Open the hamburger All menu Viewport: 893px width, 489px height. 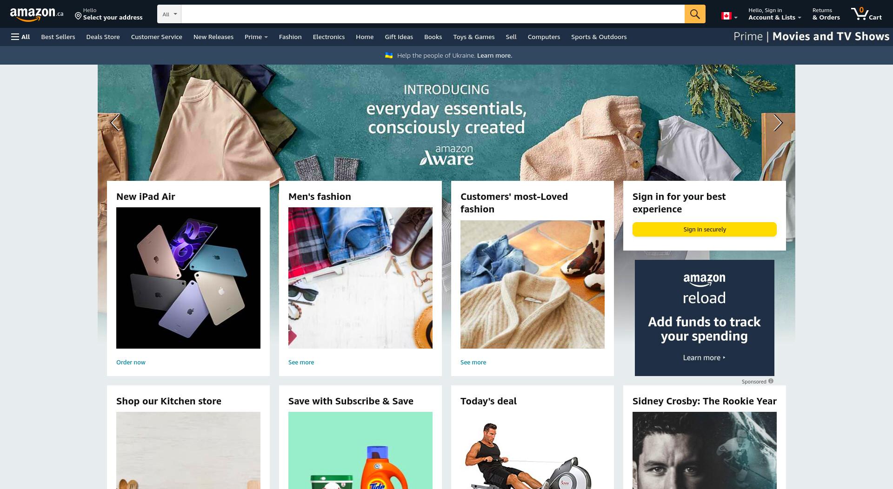20,37
